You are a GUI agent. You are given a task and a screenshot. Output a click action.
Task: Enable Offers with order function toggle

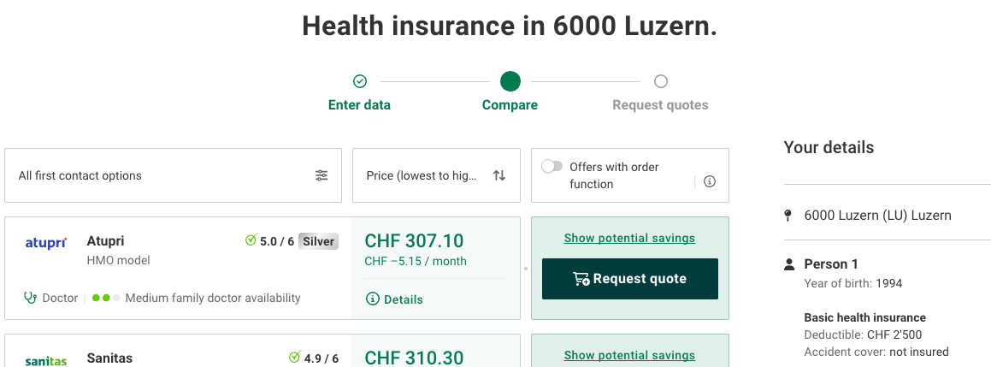[x=552, y=167]
